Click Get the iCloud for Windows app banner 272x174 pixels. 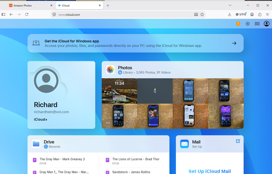(136, 43)
